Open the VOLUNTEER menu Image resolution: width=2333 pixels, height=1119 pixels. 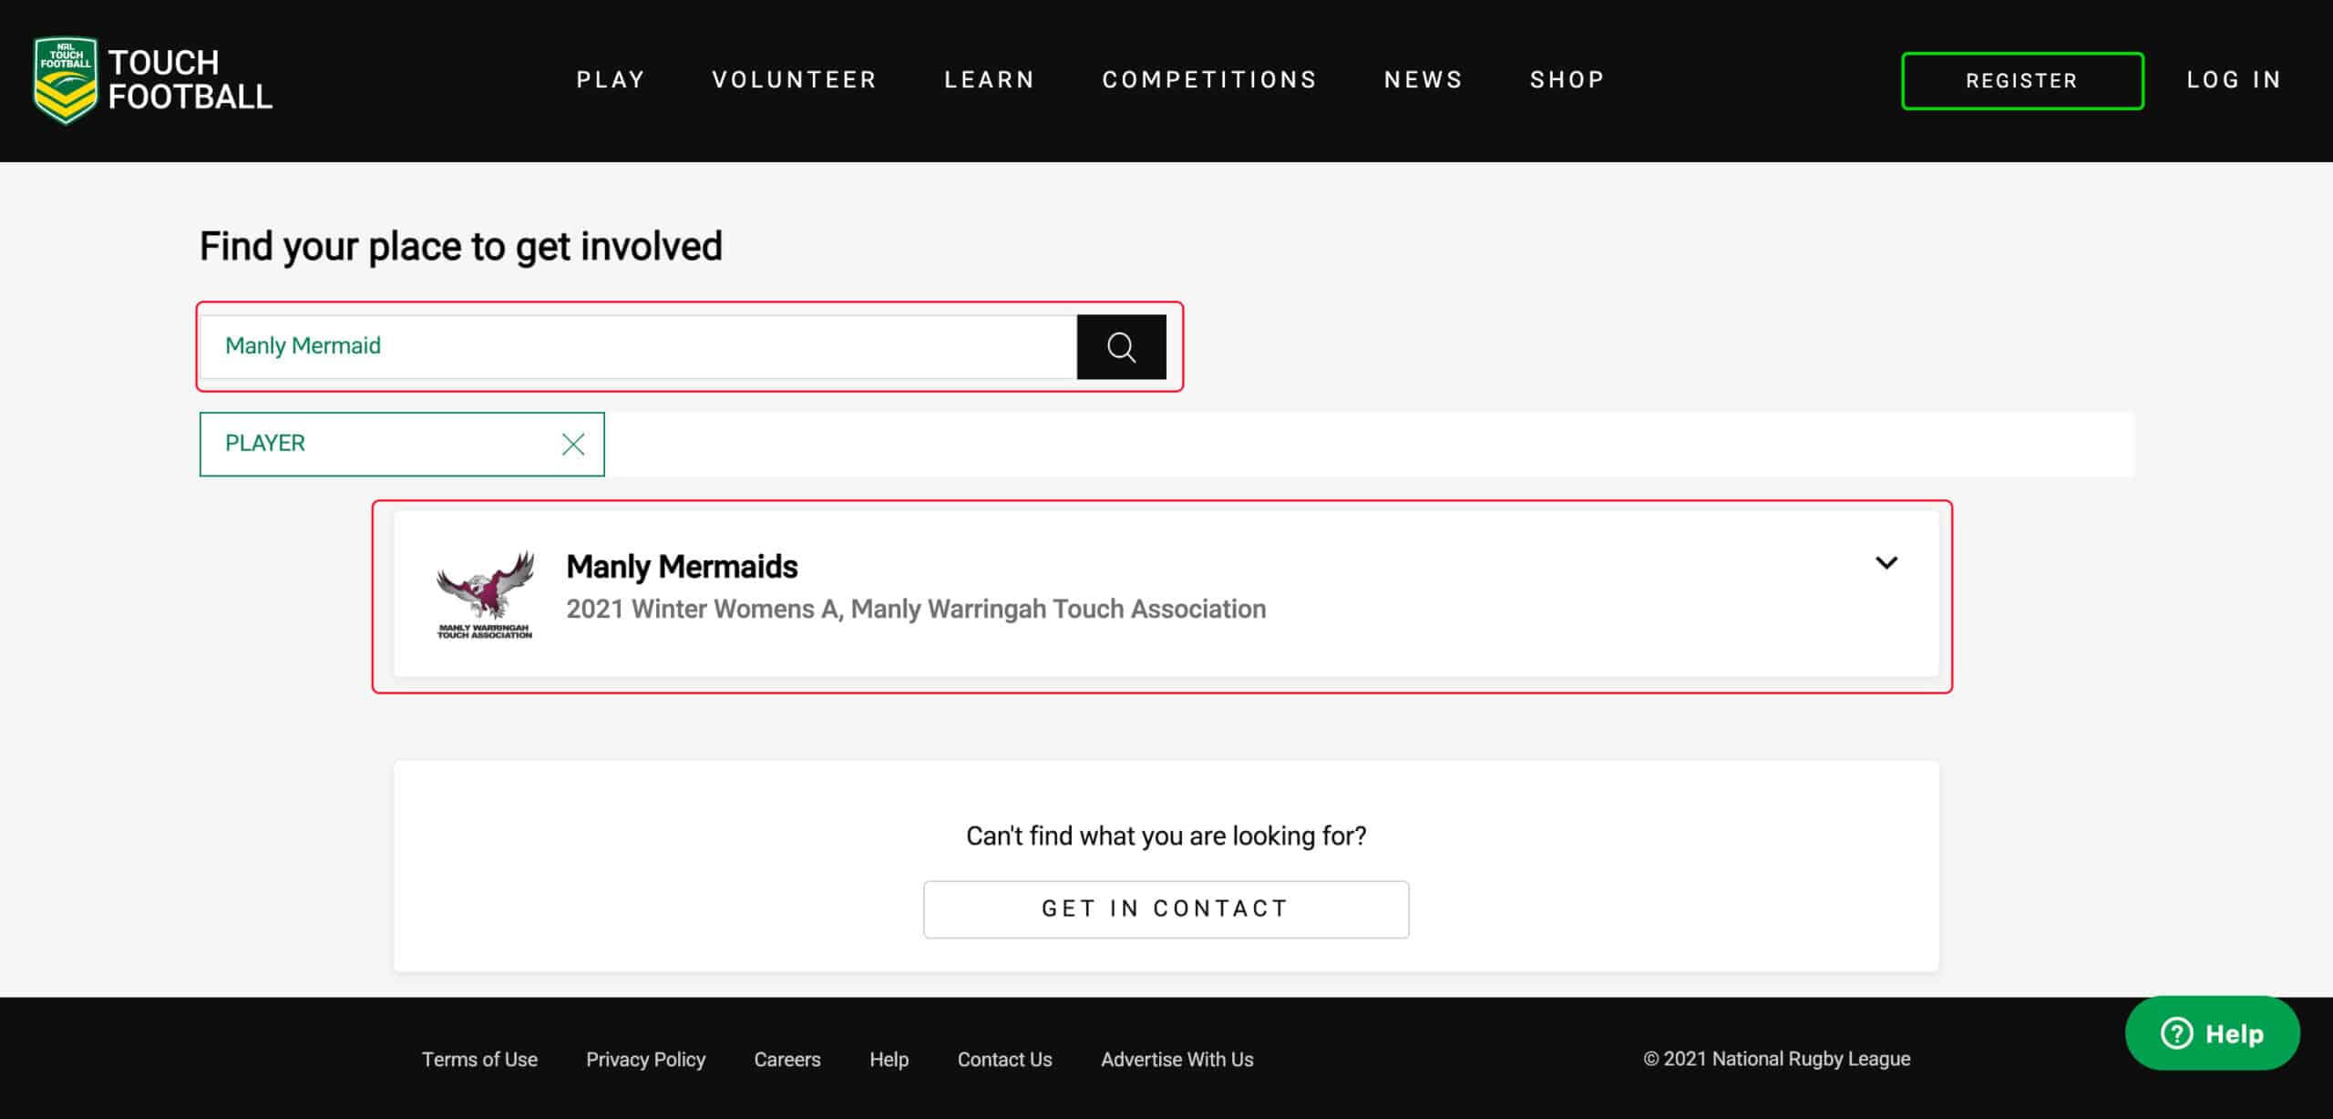pyautogui.click(x=795, y=80)
